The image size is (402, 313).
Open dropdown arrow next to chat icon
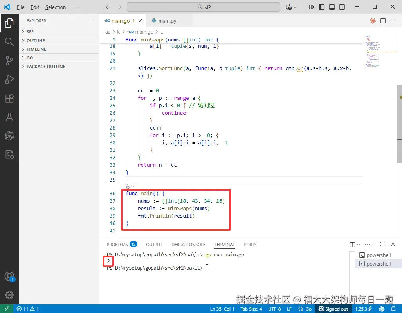tap(295, 7)
